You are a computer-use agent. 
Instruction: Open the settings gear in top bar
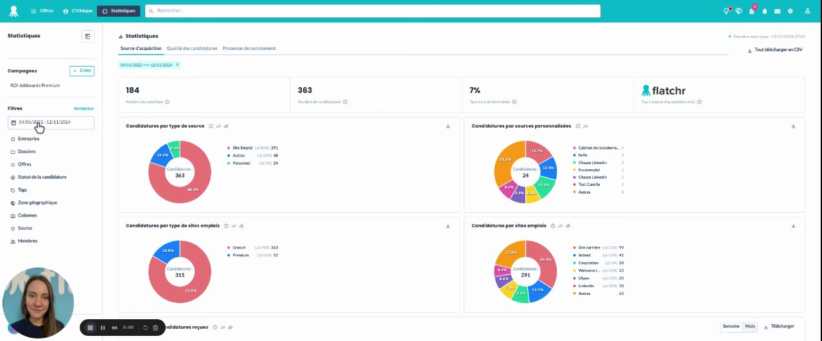point(791,11)
